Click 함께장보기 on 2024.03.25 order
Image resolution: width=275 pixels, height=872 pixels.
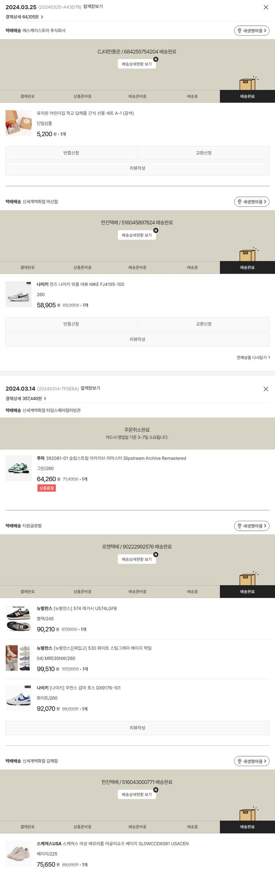click(x=93, y=7)
